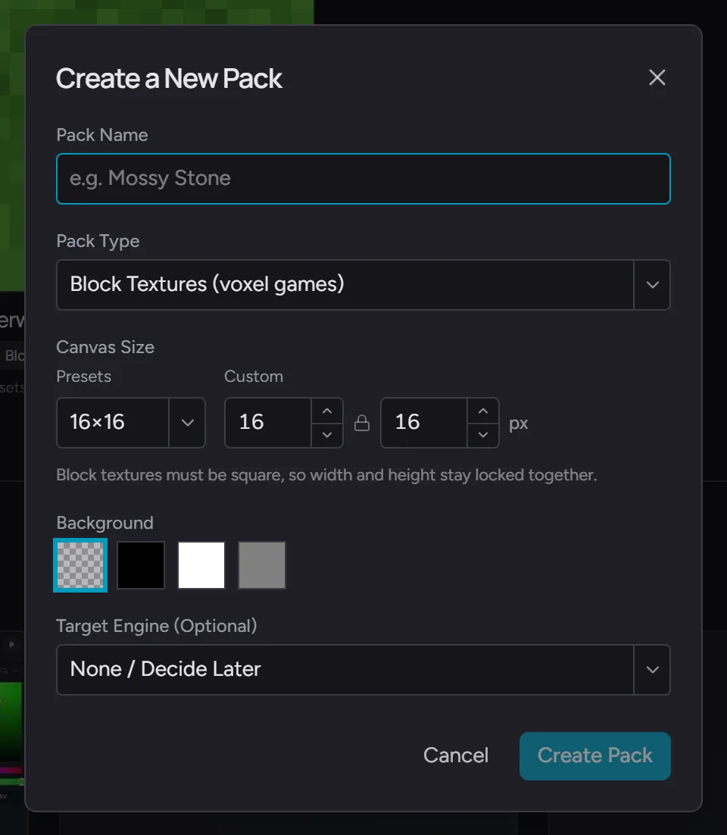Click the custom height value field
Viewport: 727px width, 835px height.
pyautogui.click(x=424, y=422)
